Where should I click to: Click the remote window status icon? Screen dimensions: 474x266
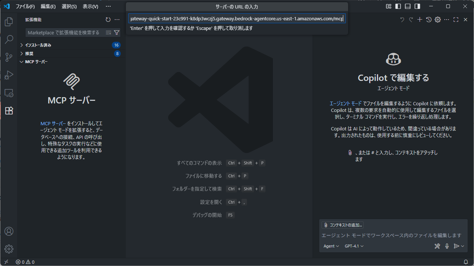pyautogui.click(x=6, y=262)
